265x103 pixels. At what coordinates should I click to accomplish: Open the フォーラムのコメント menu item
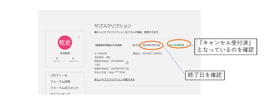tap(64, 88)
